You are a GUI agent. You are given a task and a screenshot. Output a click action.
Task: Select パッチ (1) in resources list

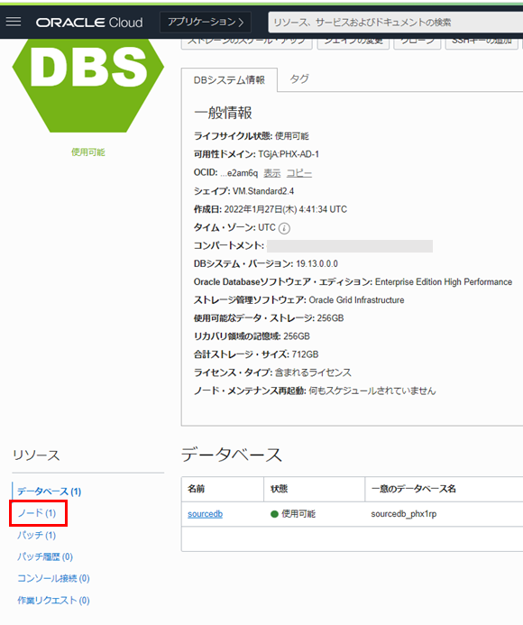coord(37,535)
